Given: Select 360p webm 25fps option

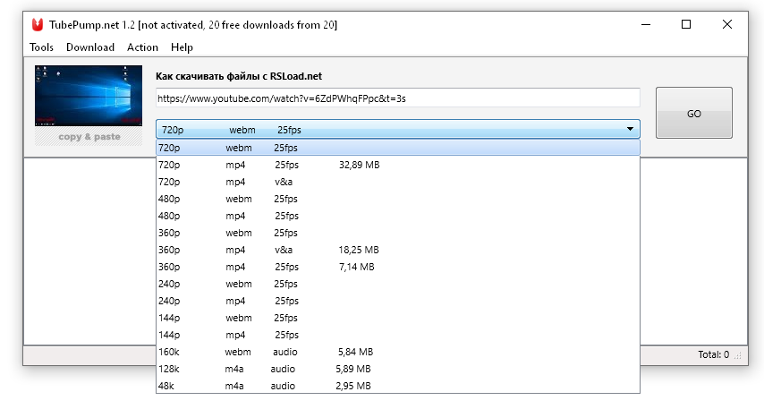Looking at the screenshot, I should point(397,233).
